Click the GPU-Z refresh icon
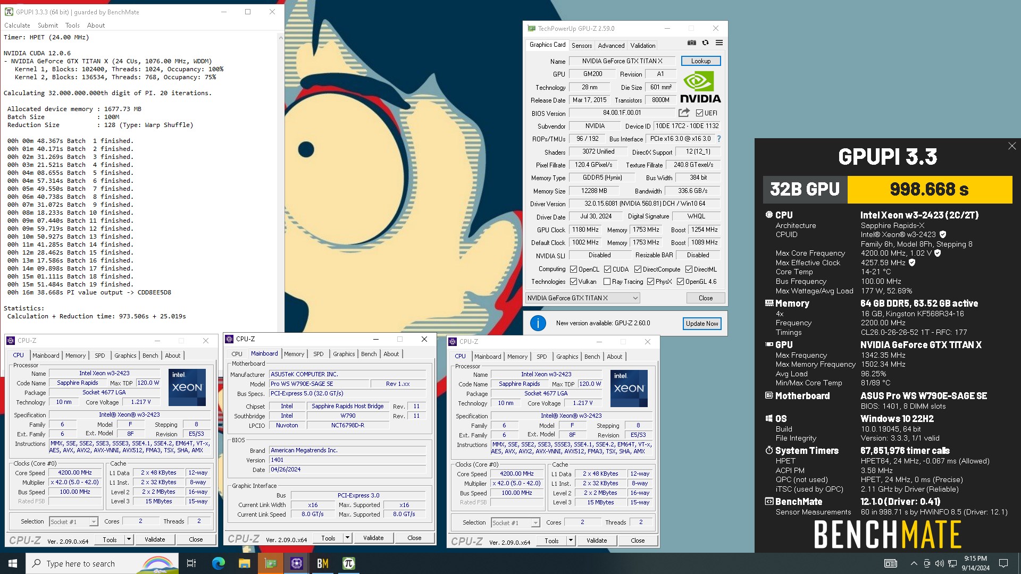 [x=705, y=43]
